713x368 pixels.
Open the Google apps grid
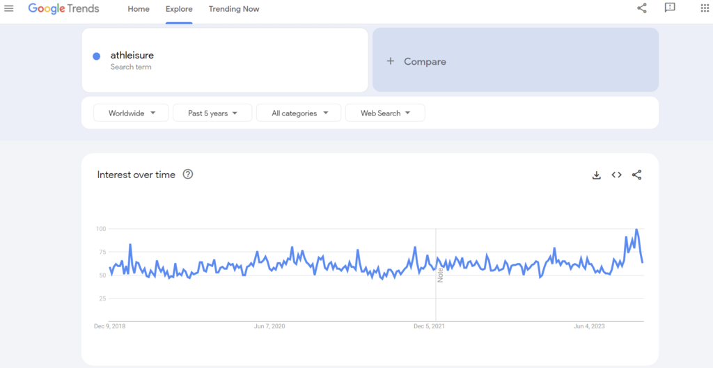[x=704, y=8]
